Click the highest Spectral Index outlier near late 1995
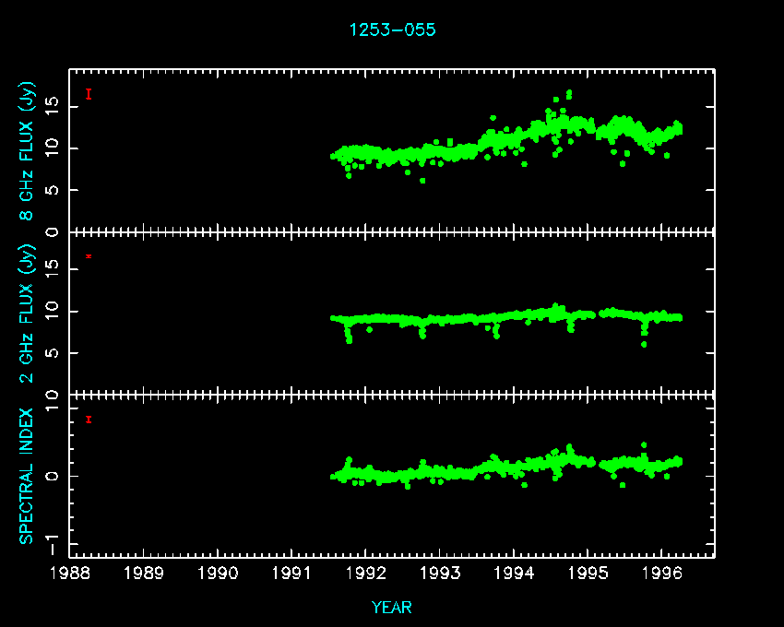 (644, 444)
